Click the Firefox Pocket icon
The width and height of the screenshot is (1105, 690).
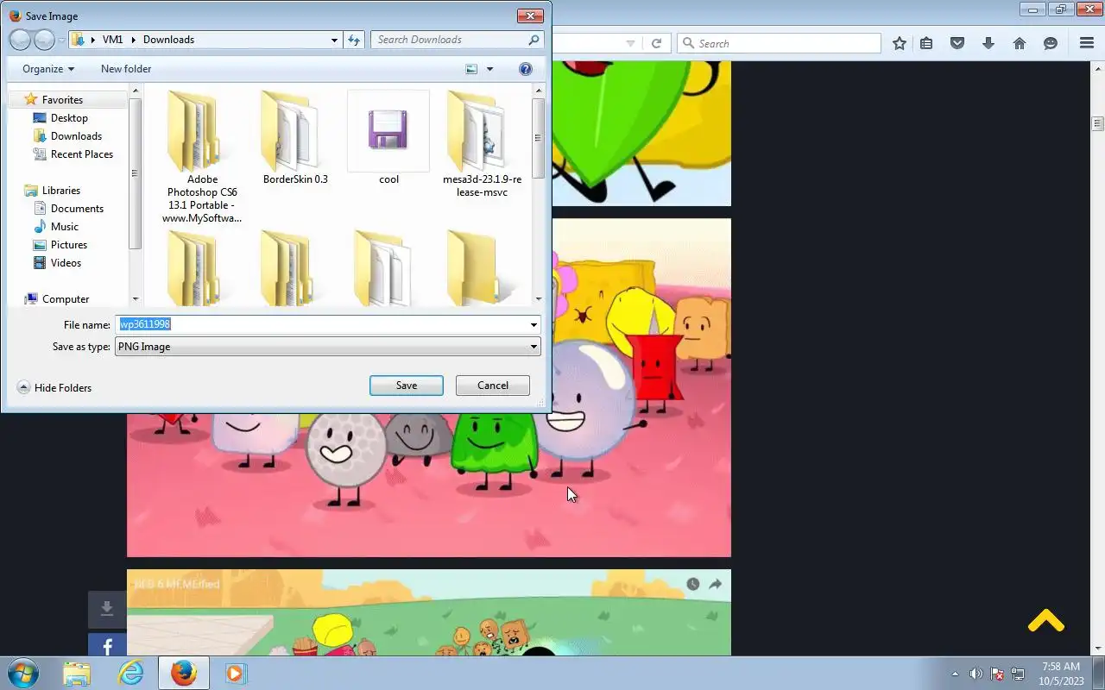coord(957,43)
